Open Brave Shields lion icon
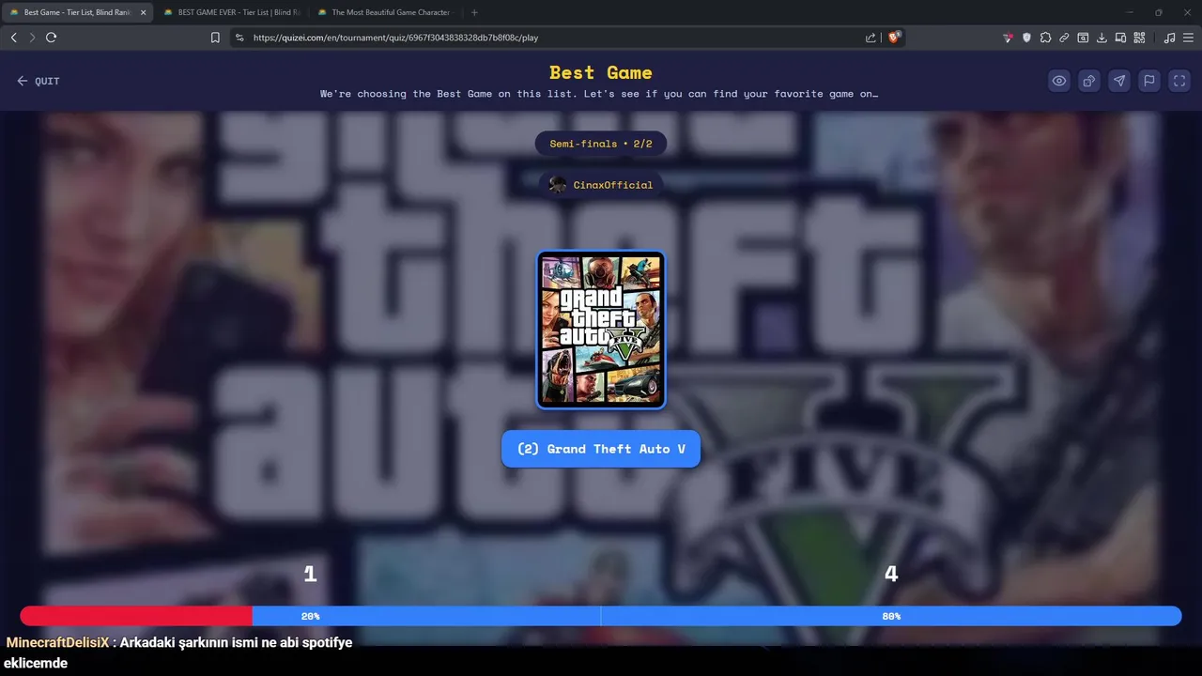1202x676 pixels. pyautogui.click(x=894, y=38)
